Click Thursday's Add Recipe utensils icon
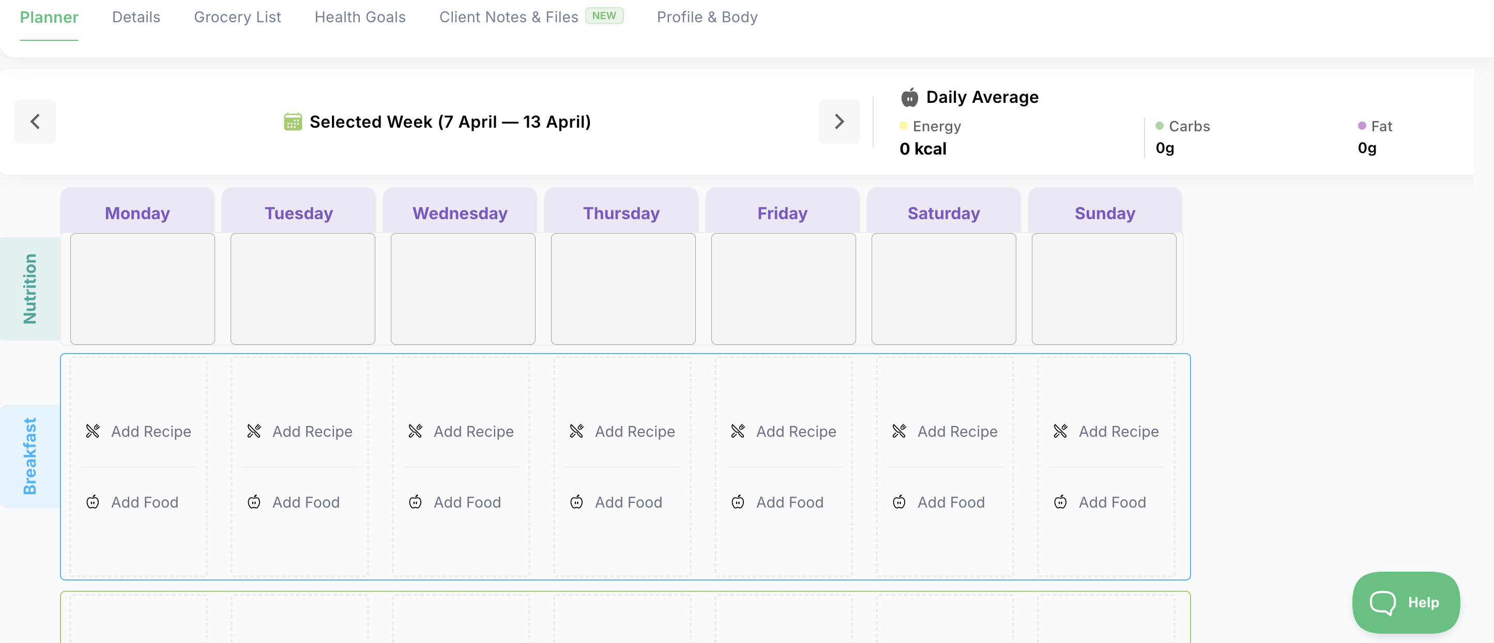This screenshot has width=1494, height=643. pyautogui.click(x=576, y=431)
